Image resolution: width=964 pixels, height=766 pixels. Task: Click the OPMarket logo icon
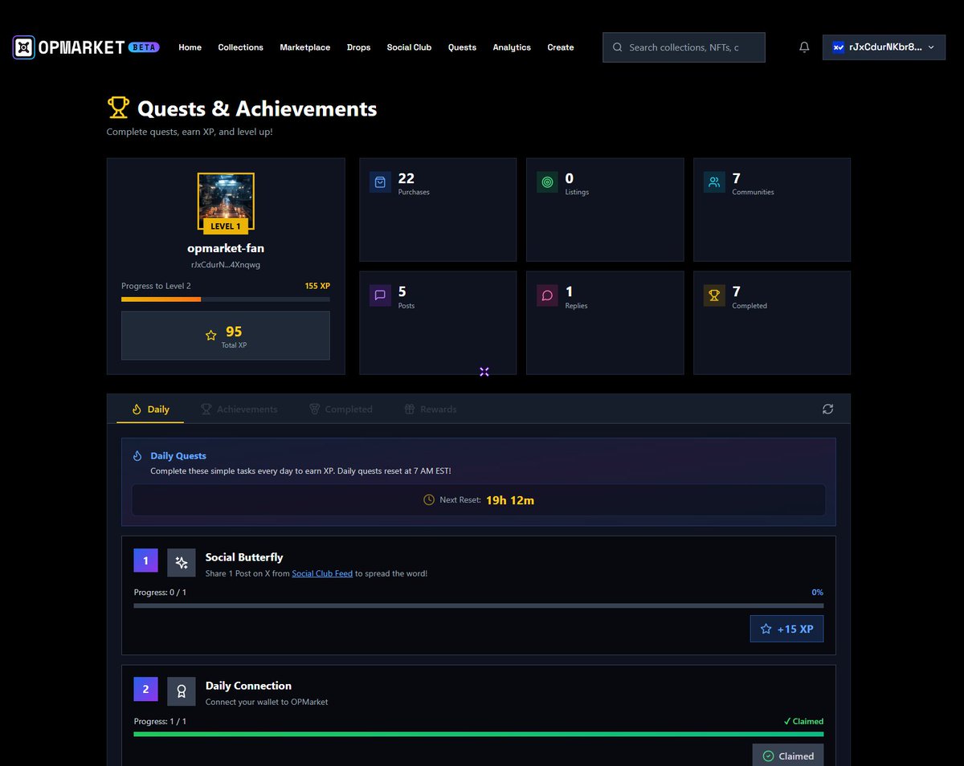(x=24, y=47)
